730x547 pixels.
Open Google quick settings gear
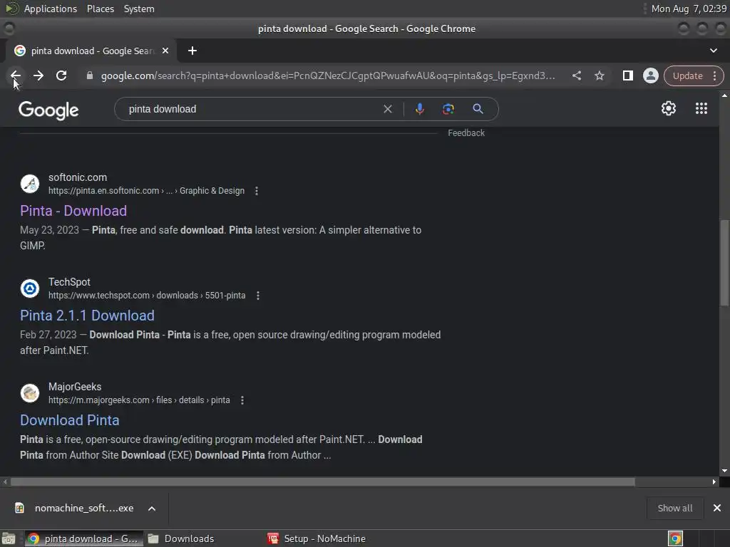669,109
